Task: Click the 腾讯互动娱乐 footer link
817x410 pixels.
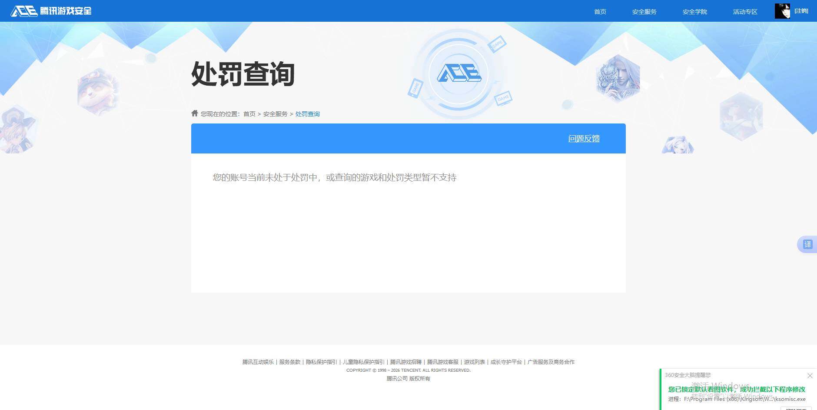Action: 258,362
